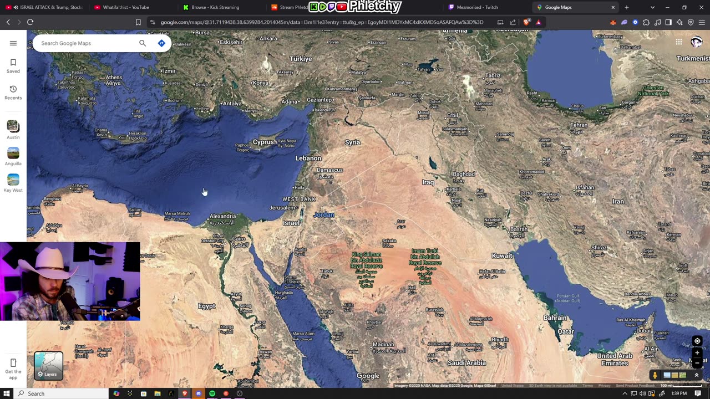The height and width of the screenshot is (399, 710).
Task: Click the search magnifier in Google Maps
Action: pos(143,43)
